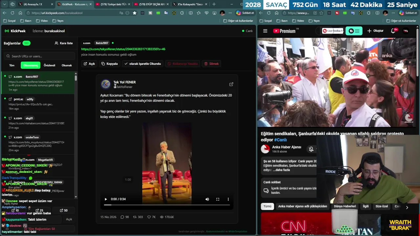Click the tweet reply count icon
420x236 pixels.
click(122, 217)
